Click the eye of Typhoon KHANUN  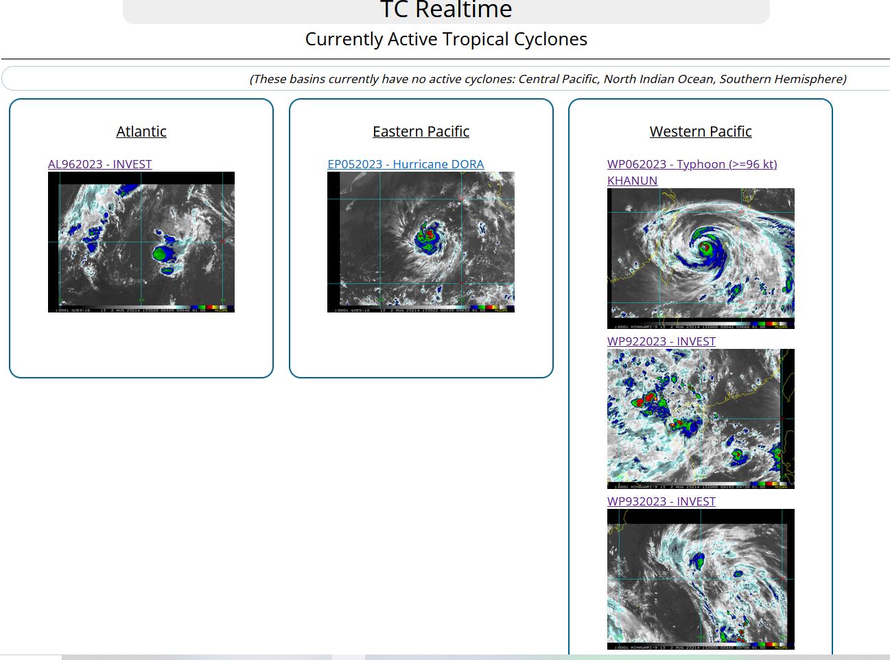pos(704,247)
